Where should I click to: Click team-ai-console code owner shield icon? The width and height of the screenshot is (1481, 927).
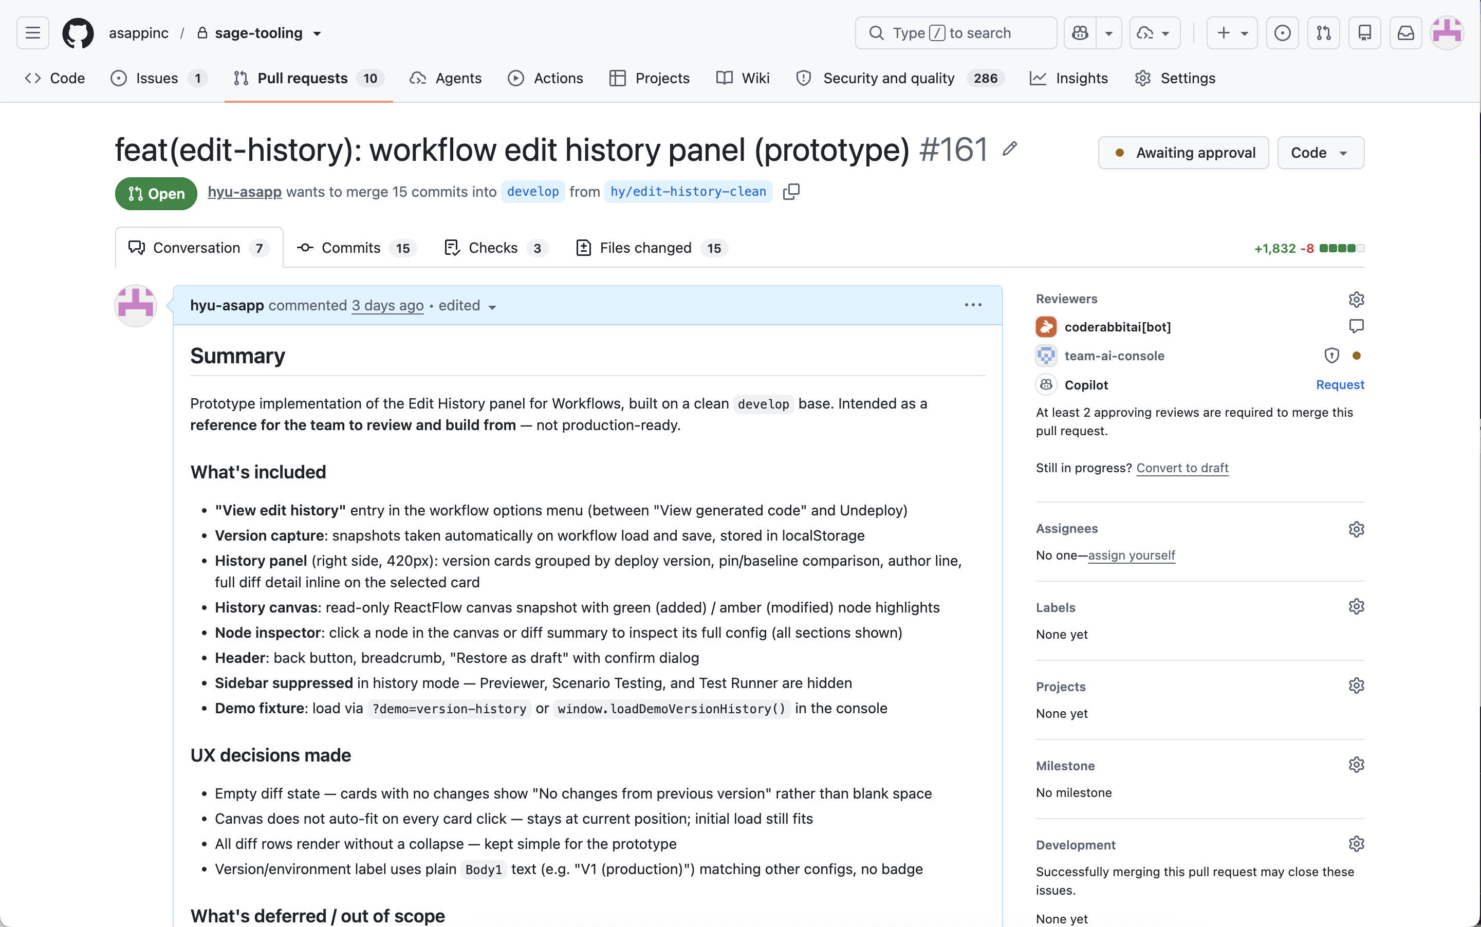[1331, 356]
